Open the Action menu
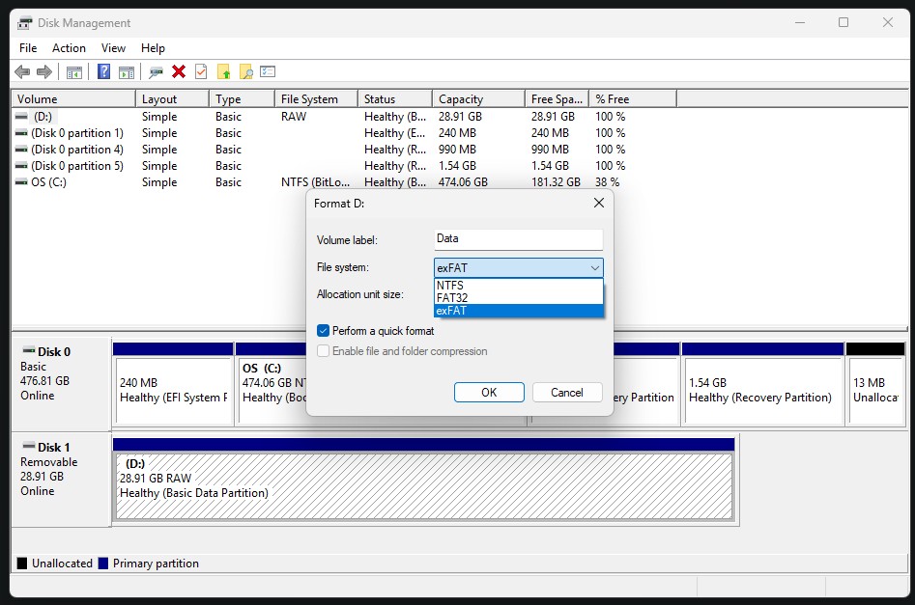The width and height of the screenshot is (915, 605). (x=69, y=47)
